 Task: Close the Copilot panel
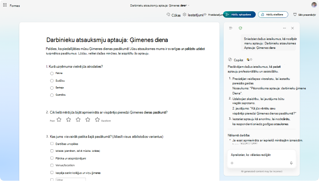click(x=292, y=28)
